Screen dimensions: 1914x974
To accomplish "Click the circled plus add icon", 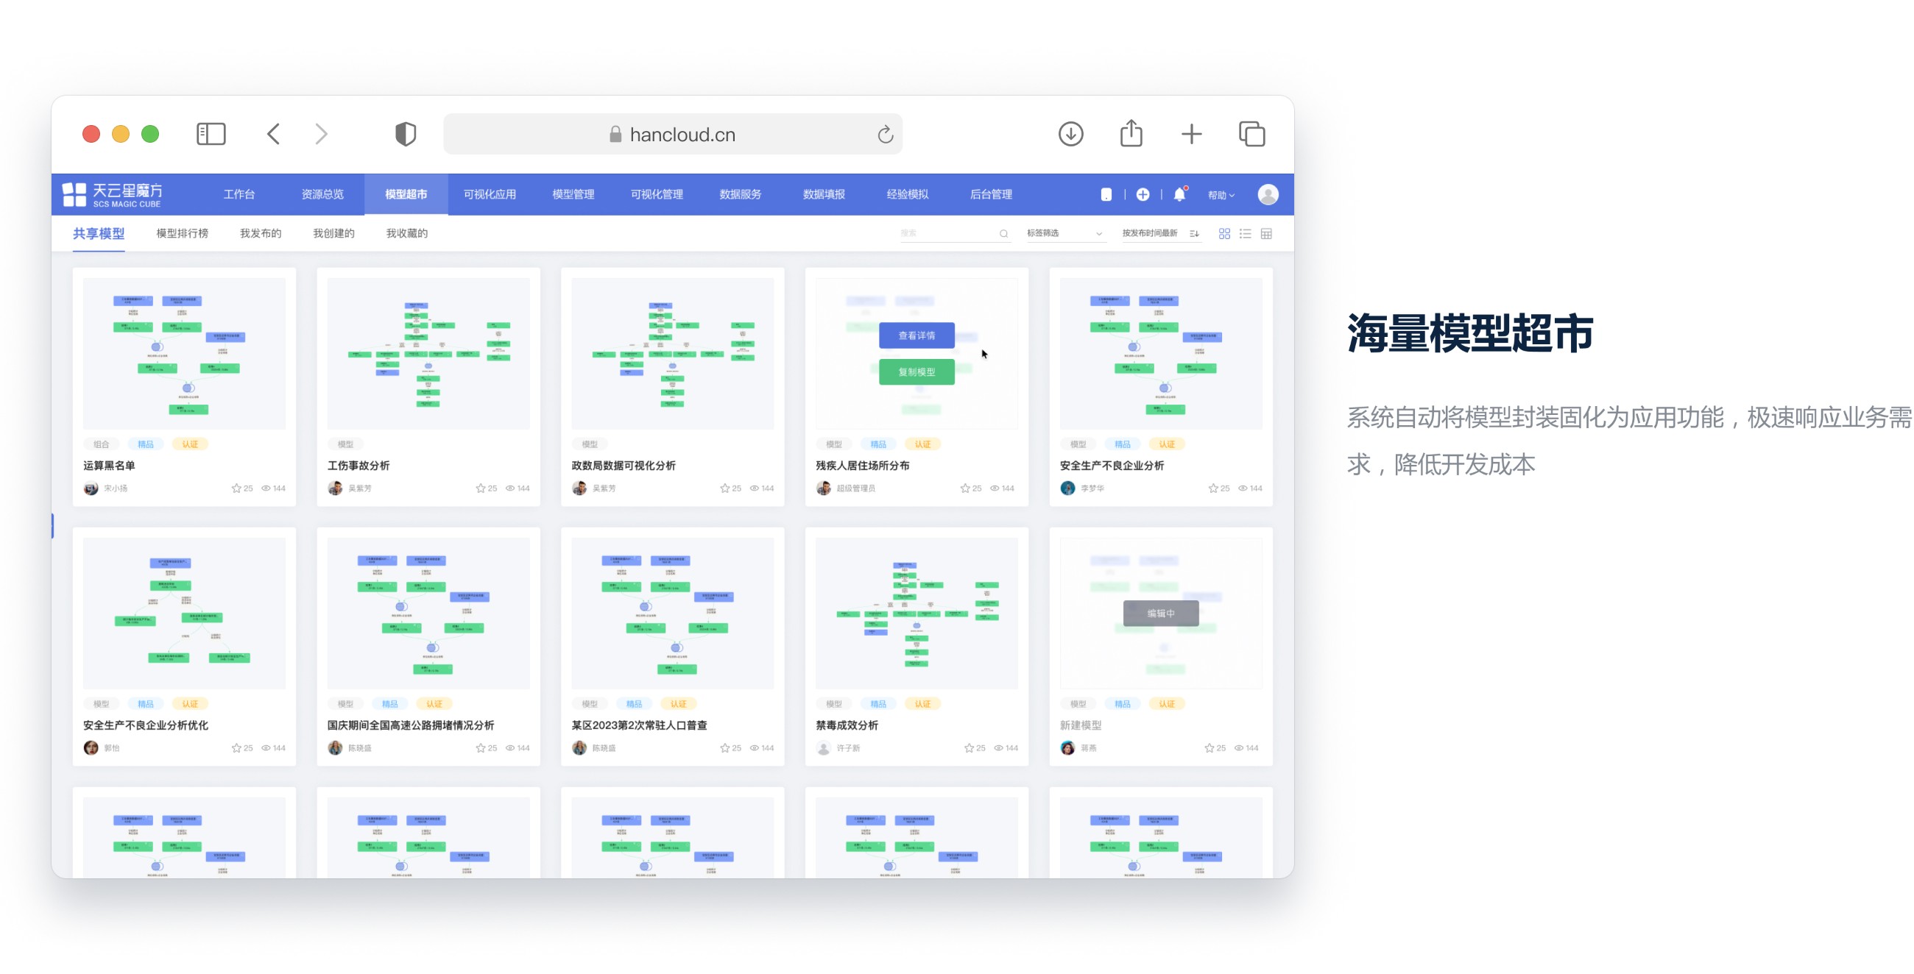I will [1143, 194].
